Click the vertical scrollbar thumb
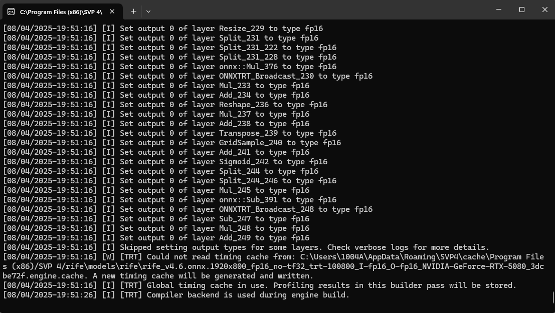555x313 pixels. point(553,297)
